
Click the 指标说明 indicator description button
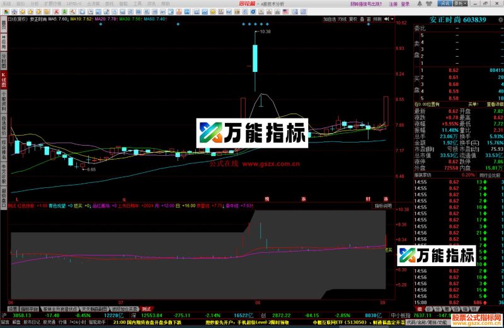383,206
